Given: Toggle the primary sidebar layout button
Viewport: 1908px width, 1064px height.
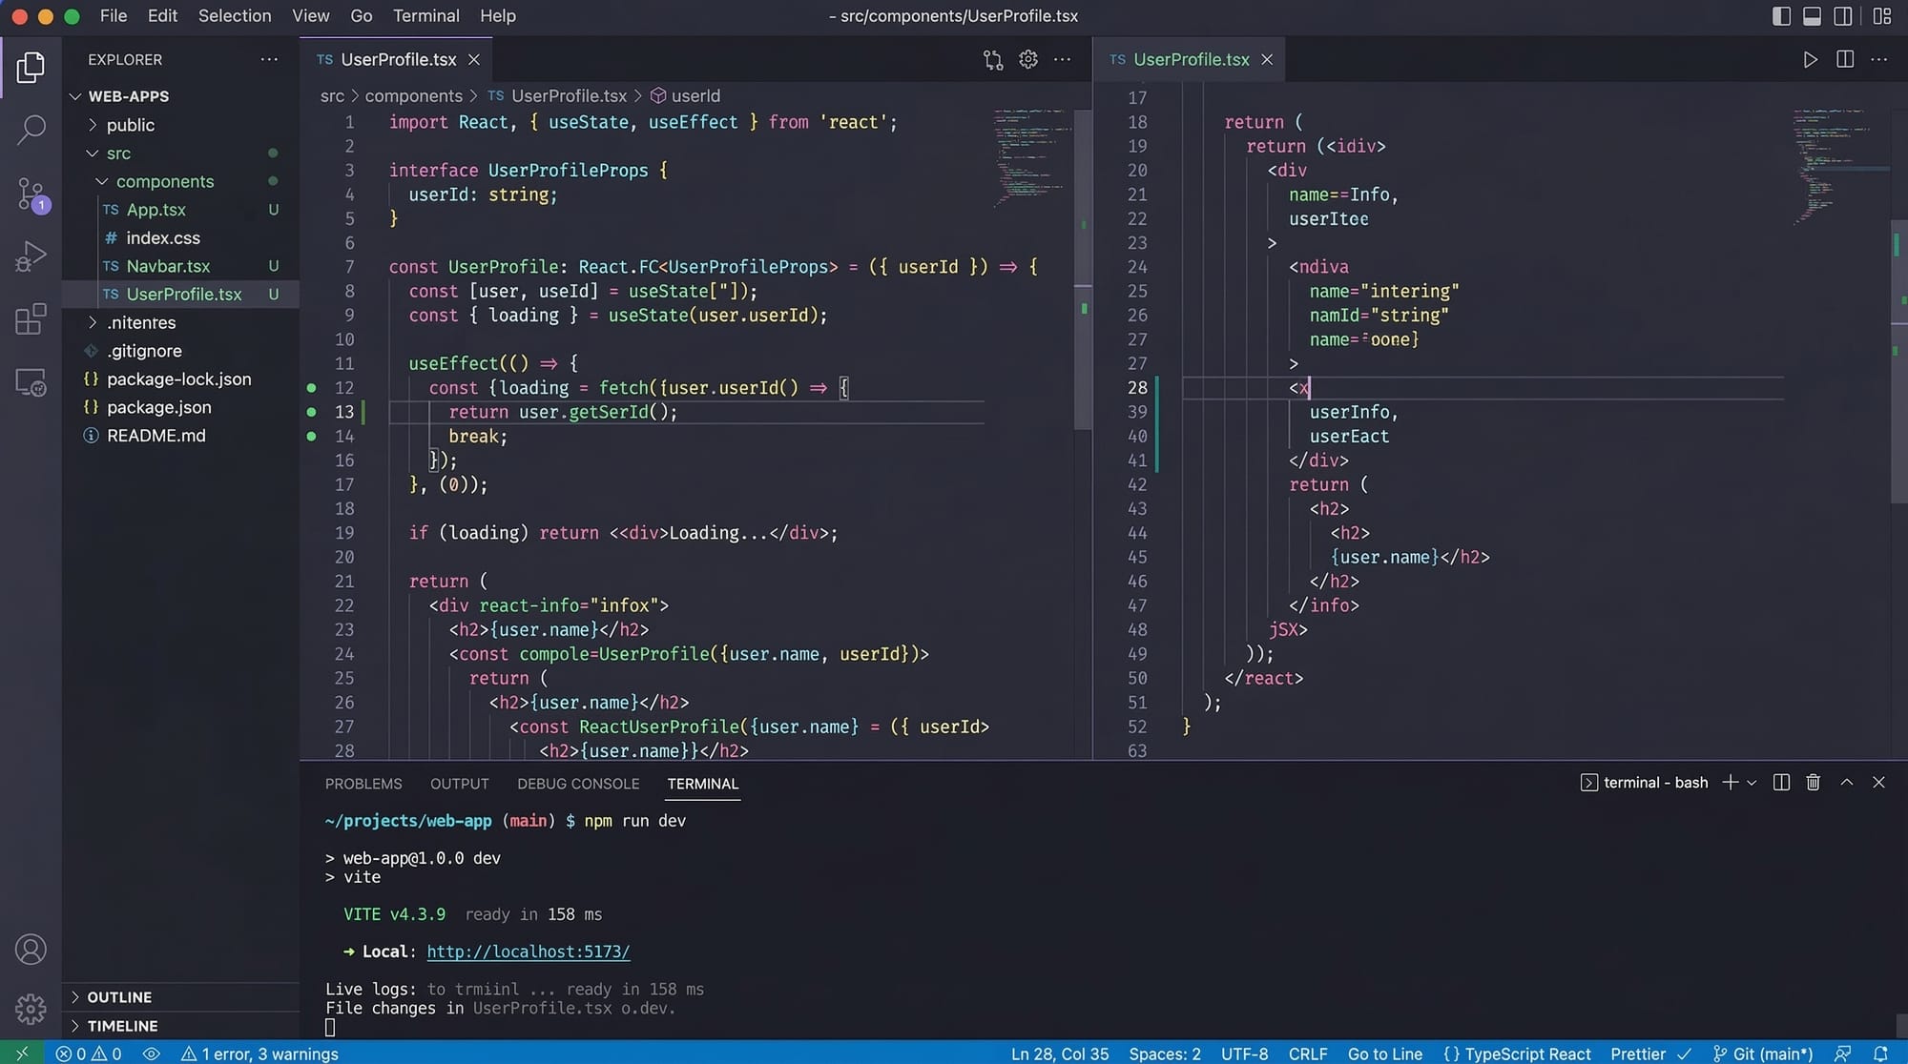Looking at the screenshot, I should click(1780, 15).
